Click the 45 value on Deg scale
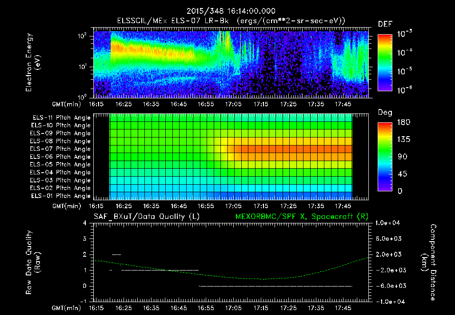Screen dimensions: 455x315 pyautogui.click(x=402, y=174)
